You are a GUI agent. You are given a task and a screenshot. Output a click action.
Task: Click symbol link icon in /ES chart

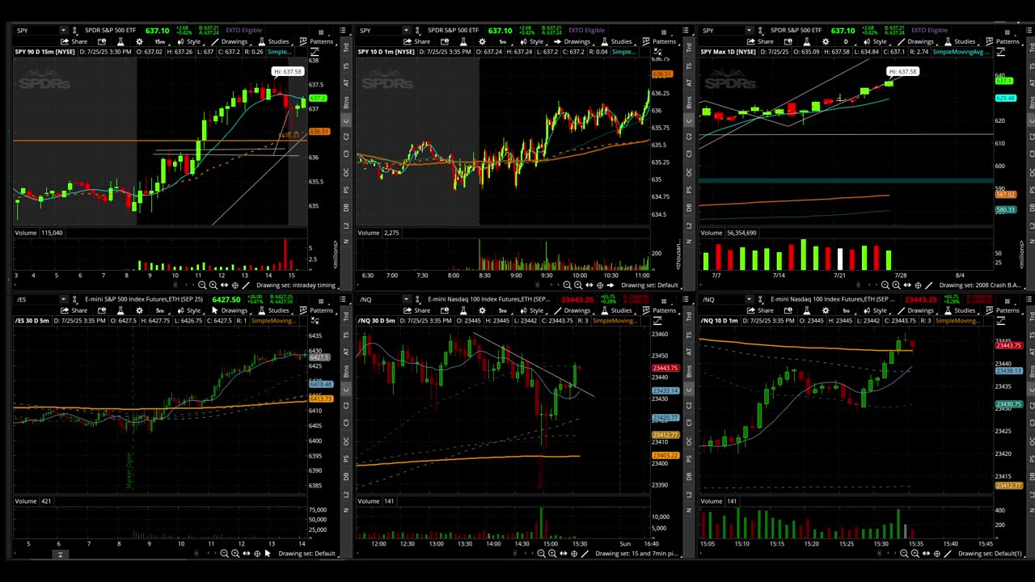(x=75, y=300)
